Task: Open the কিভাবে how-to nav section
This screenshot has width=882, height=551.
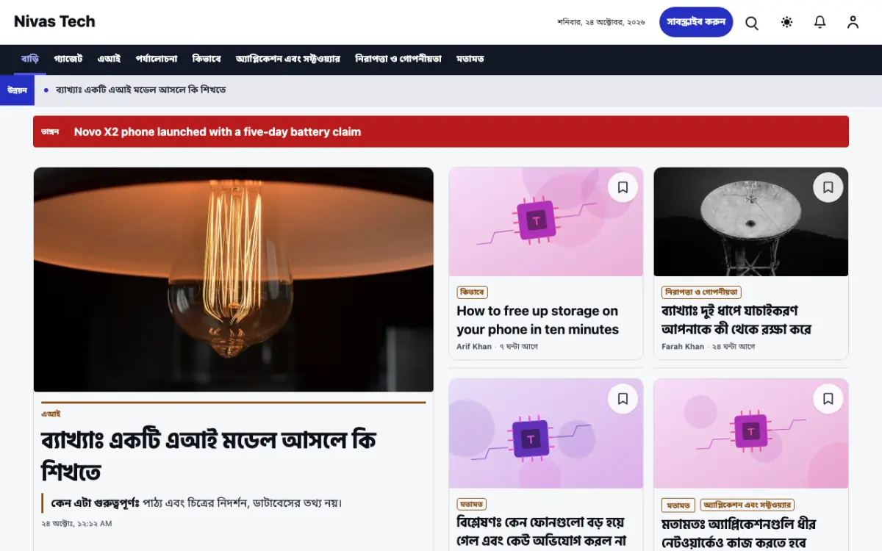Action: (207, 59)
